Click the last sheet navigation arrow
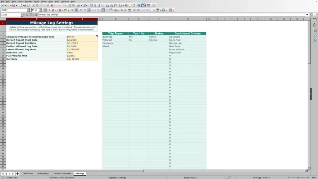This screenshot has width=318, height=179. coord(13,174)
